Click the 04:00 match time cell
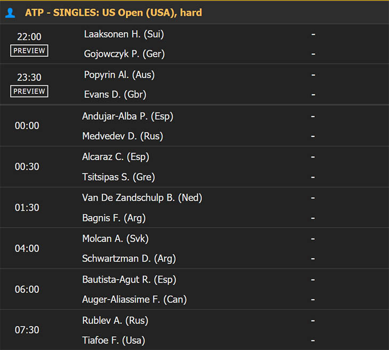The image size is (389, 350). [x=27, y=249]
